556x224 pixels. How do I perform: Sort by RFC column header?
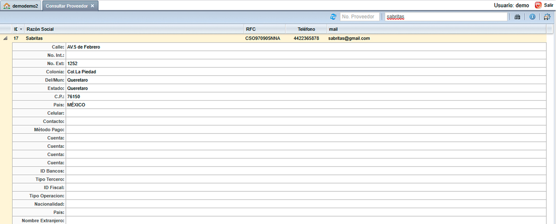pyautogui.click(x=264, y=29)
